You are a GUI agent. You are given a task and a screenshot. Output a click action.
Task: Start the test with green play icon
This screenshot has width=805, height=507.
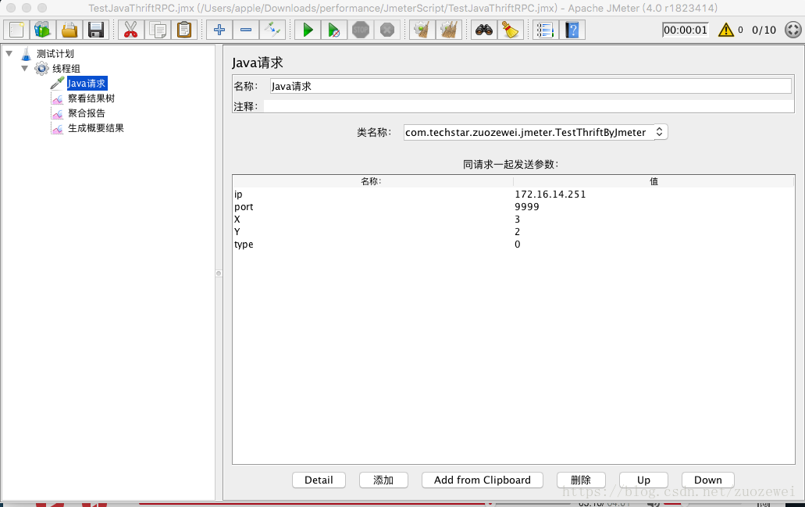pos(308,30)
